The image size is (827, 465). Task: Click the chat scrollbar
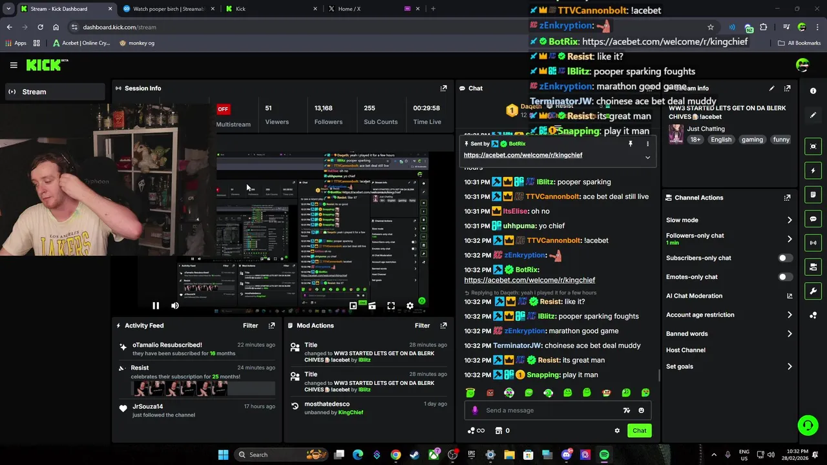click(658, 376)
